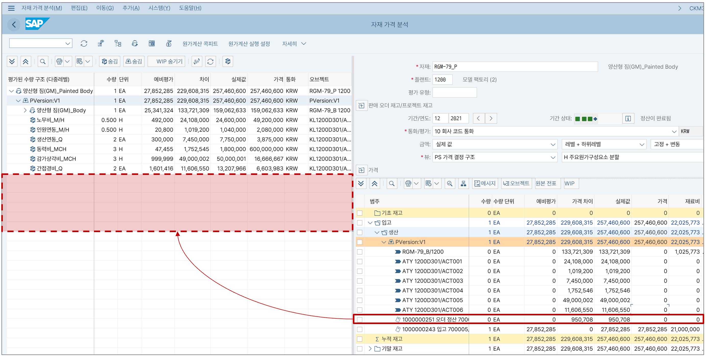The height and width of the screenshot is (357, 706).
Task: Open the 시스템(Y) menu
Action: 159,8
